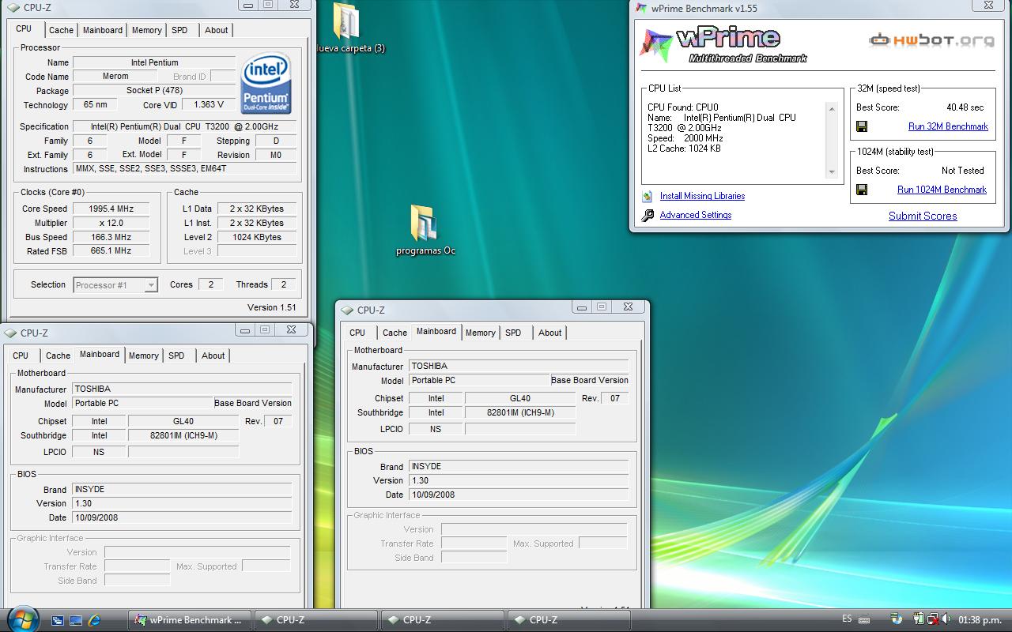Viewport: 1012px width, 632px height.
Task: Click the Run 1024M Benchmark link
Action: click(x=942, y=190)
